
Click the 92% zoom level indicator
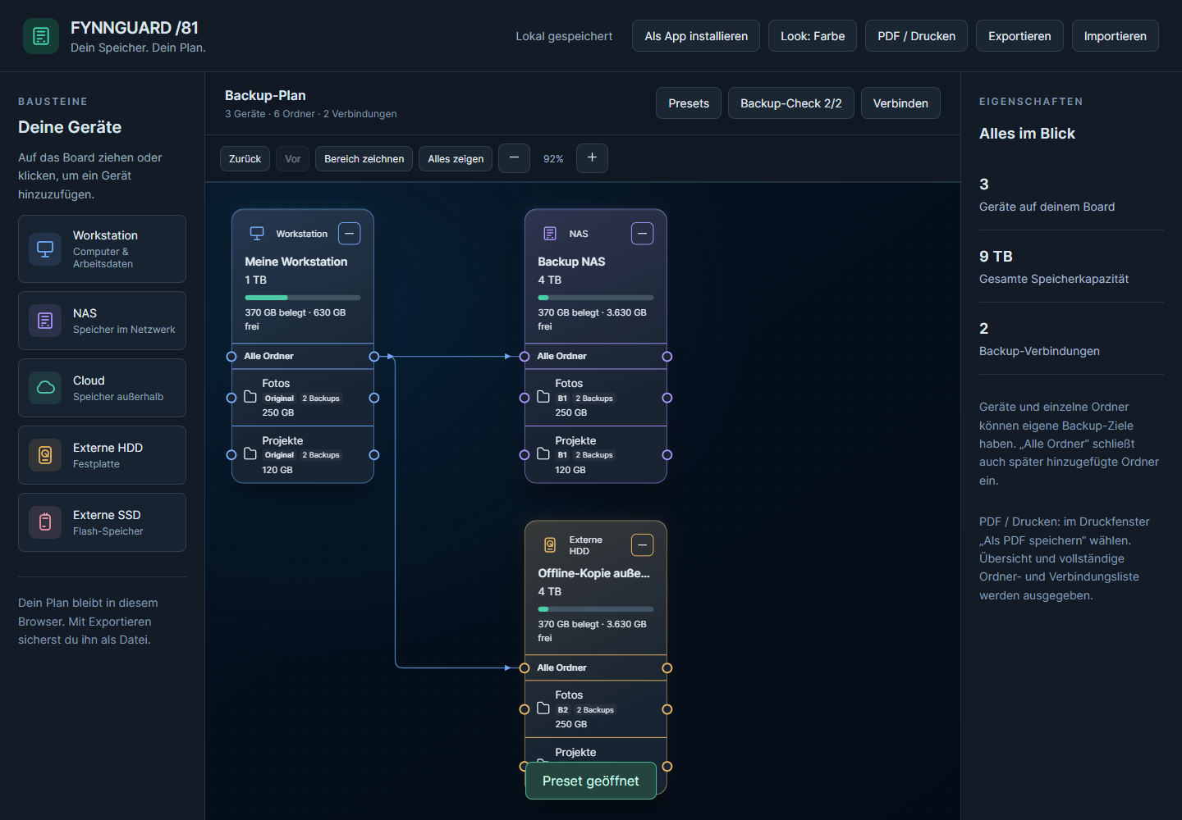tap(553, 159)
